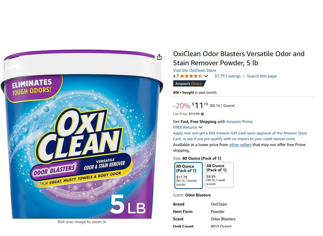Click Search this page link
This screenshot has width=323, height=236.
pos(262,76)
